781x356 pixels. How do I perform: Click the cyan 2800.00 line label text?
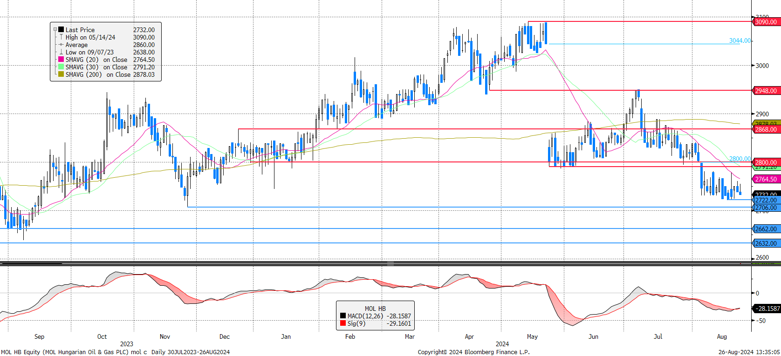[740, 159]
